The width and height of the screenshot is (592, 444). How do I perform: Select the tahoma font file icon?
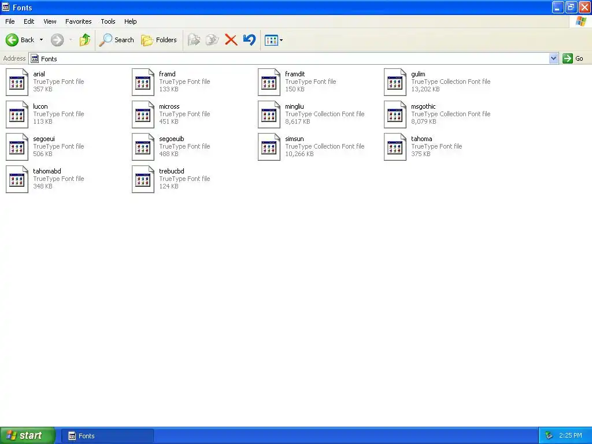(395, 147)
